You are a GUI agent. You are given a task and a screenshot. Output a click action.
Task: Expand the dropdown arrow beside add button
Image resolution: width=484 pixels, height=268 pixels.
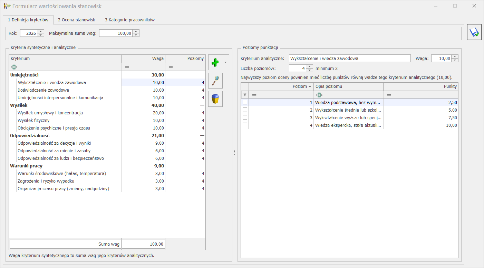226,62
